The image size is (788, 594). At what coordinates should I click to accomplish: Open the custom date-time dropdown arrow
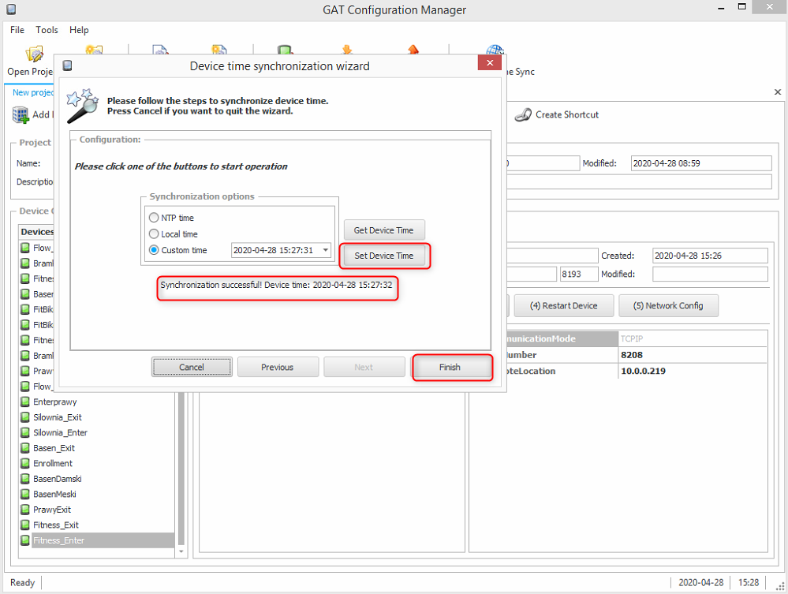click(326, 250)
